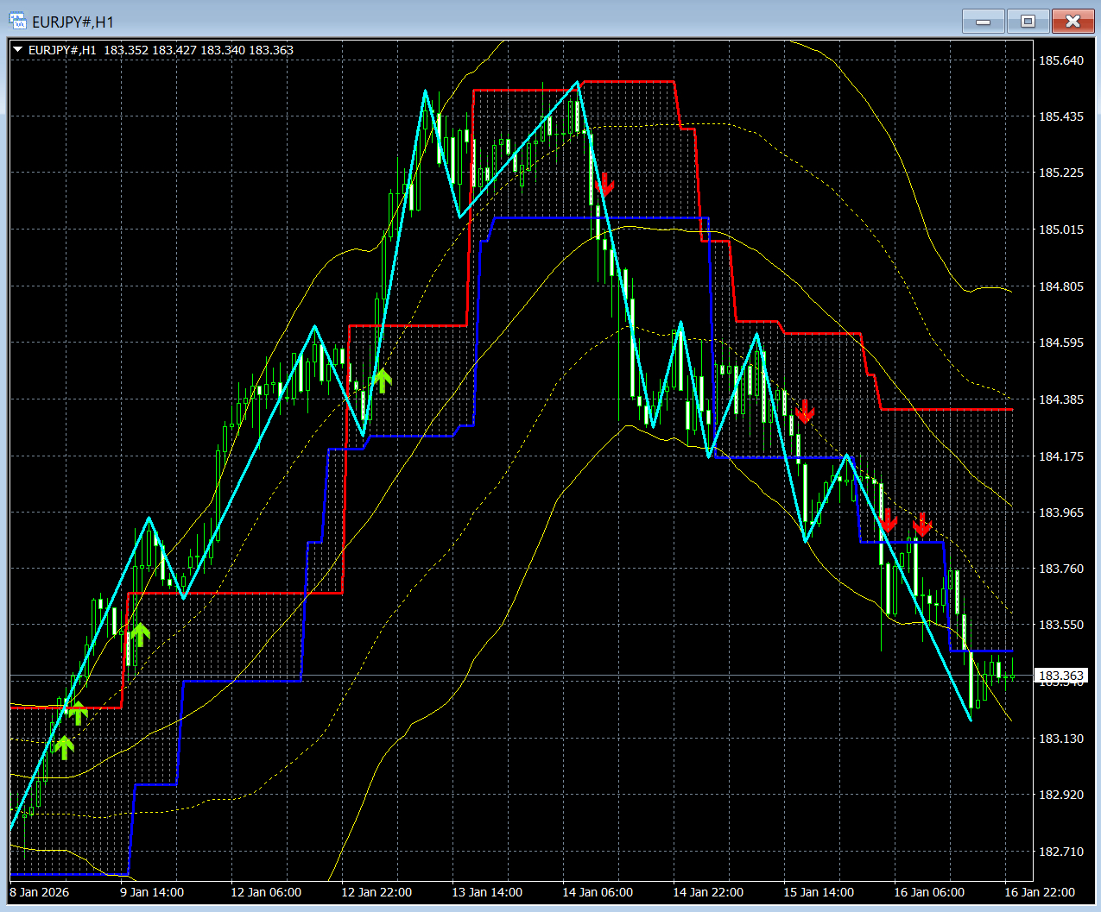Click the OHLC text 183.352 183.427 183.340 183.363
The height and width of the screenshot is (912, 1101).
pos(199,50)
